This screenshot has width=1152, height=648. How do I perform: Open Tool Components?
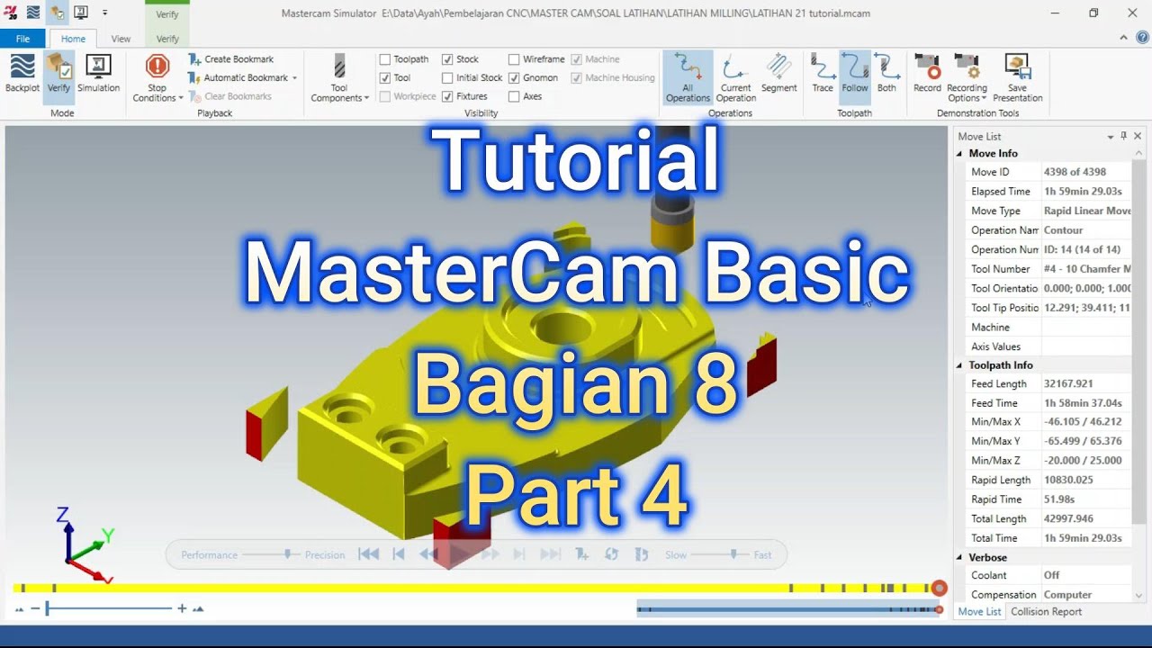coord(339,78)
